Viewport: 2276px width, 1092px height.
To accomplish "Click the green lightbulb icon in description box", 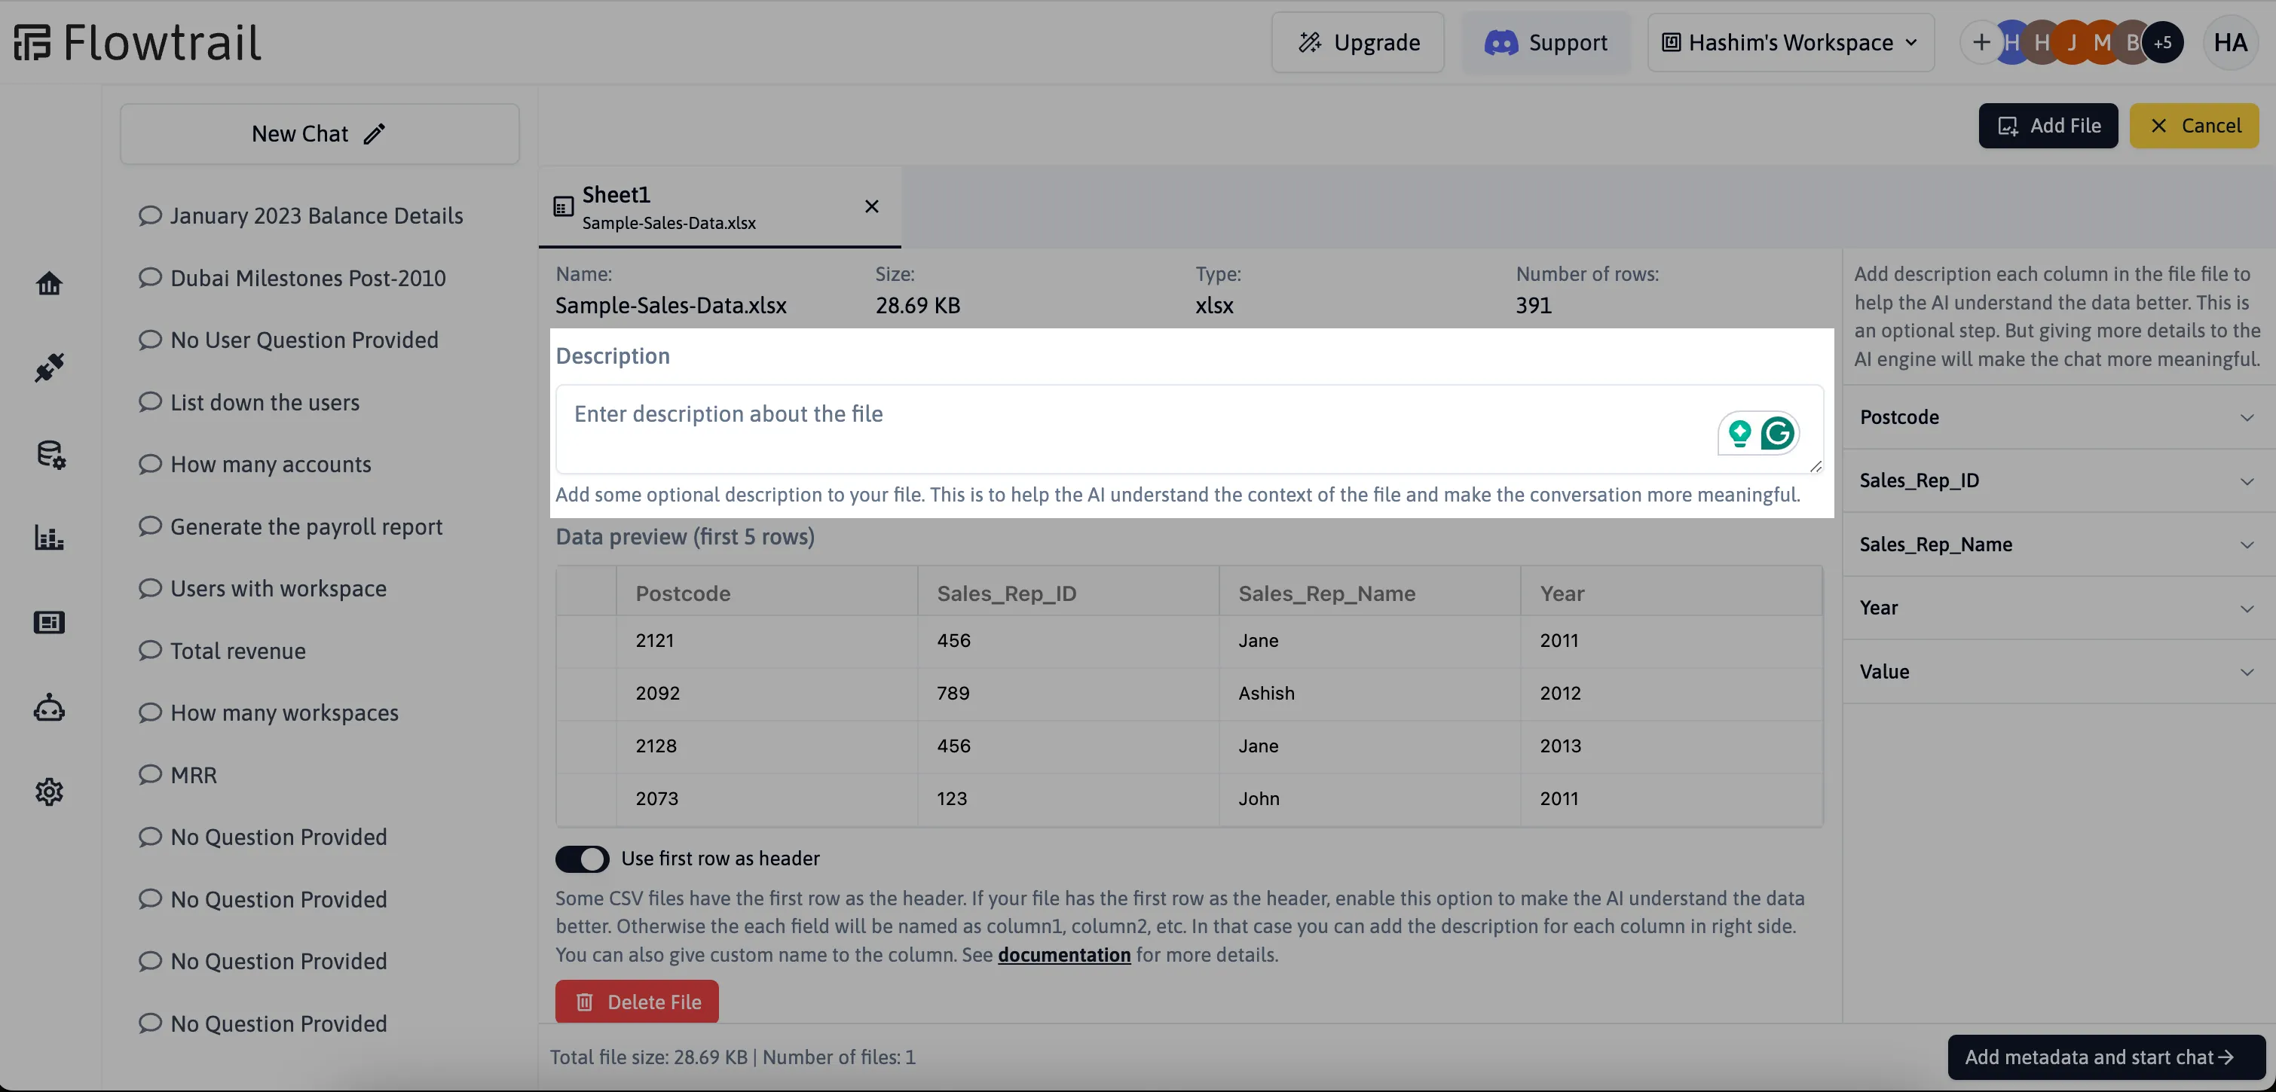I will (x=1739, y=432).
